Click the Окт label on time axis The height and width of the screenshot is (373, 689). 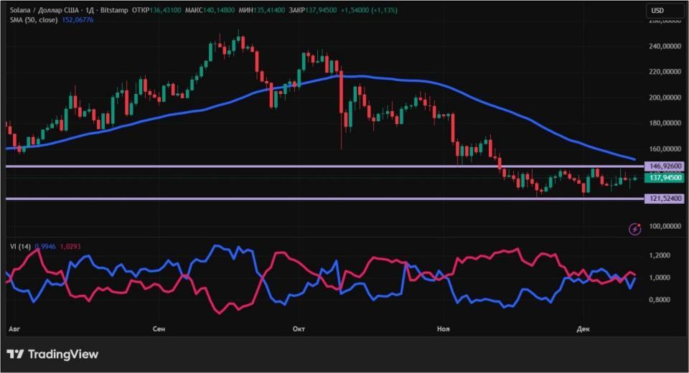pyautogui.click(x=299, y=329)
